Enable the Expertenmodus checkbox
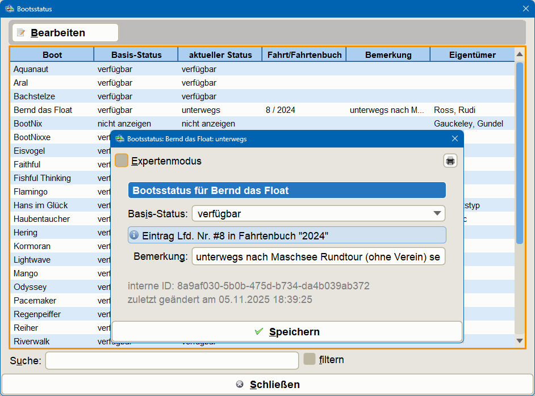This screenshot has width=535, height=396. tap(121, 161)
